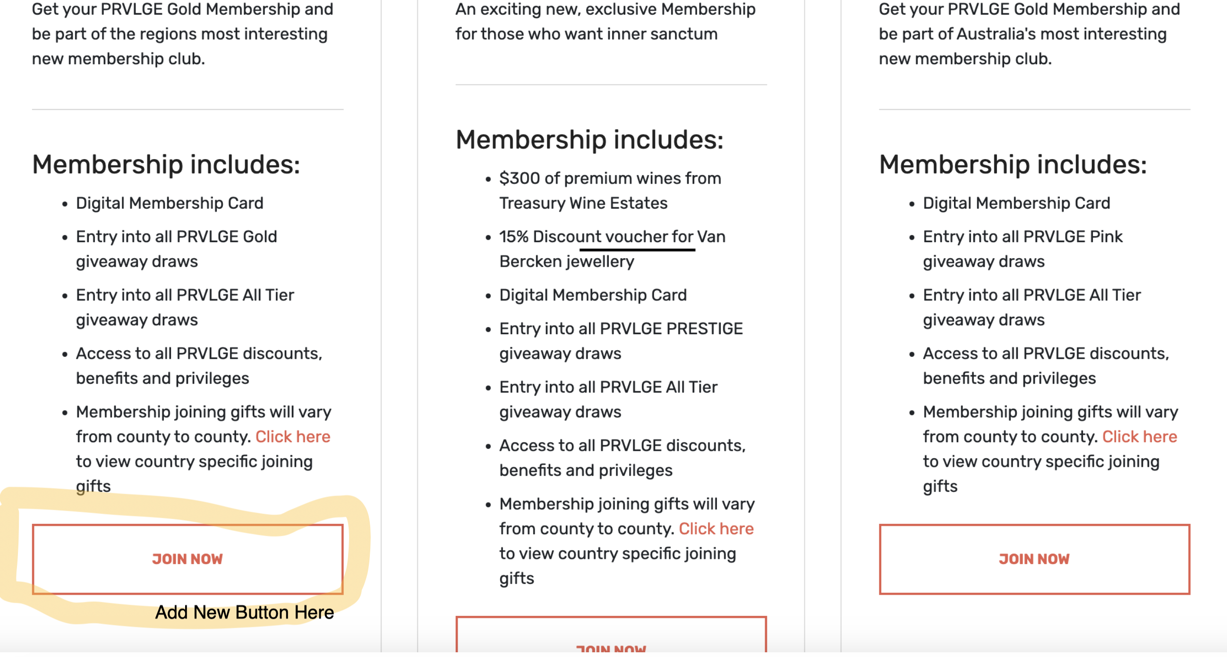Open the 'Click here' link in right column
The width and height of the screenshot is (1227, 657).
tap(1139, 437)
